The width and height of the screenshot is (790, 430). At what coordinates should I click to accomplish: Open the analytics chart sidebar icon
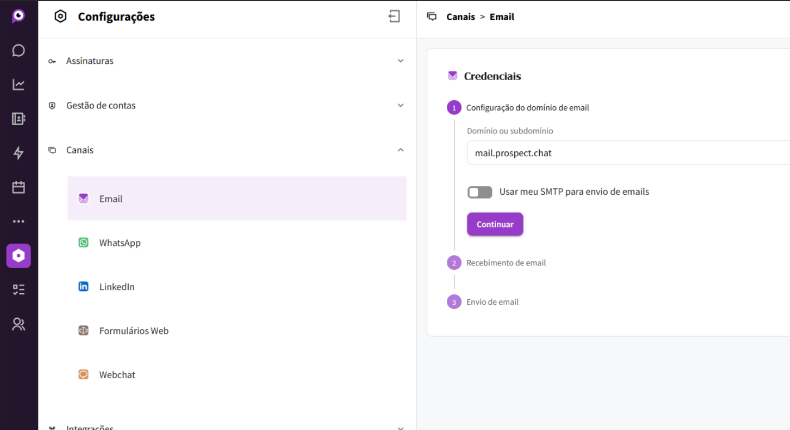[18, 85]
